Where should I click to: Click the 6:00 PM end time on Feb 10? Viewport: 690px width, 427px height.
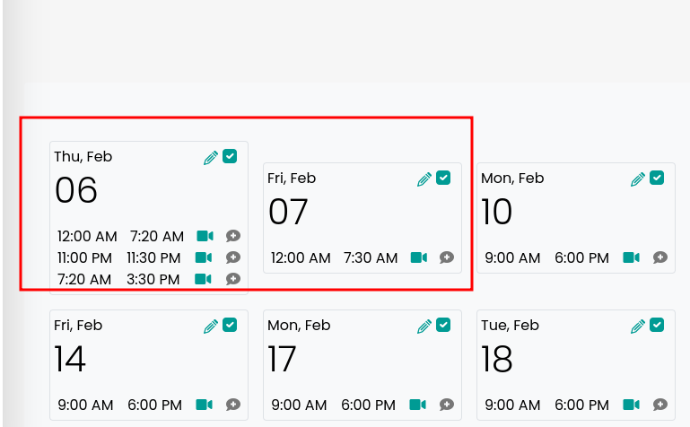pos(581,258)
